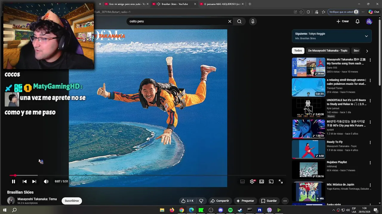The height and width of the screenshot is (214, 382).
Task: Skip to the next video
Action: pyautogui.click(x=34, y=182)
